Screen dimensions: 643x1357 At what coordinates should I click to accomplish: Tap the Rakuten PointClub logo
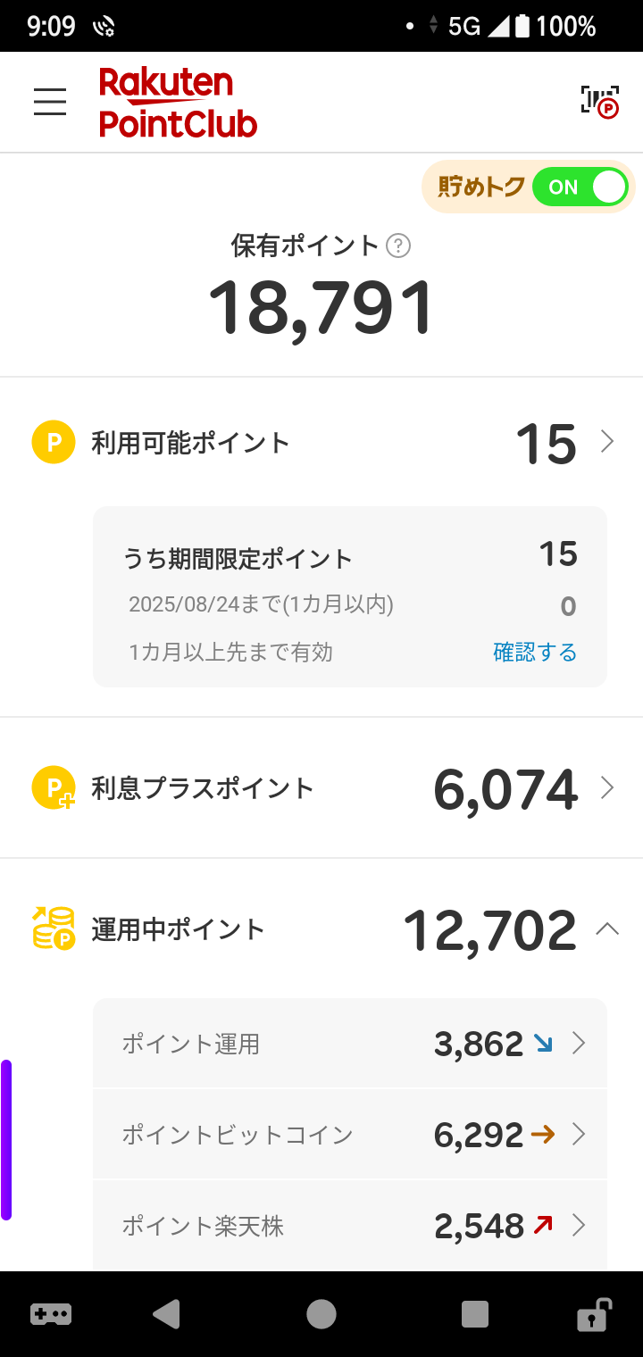point(177,102)
